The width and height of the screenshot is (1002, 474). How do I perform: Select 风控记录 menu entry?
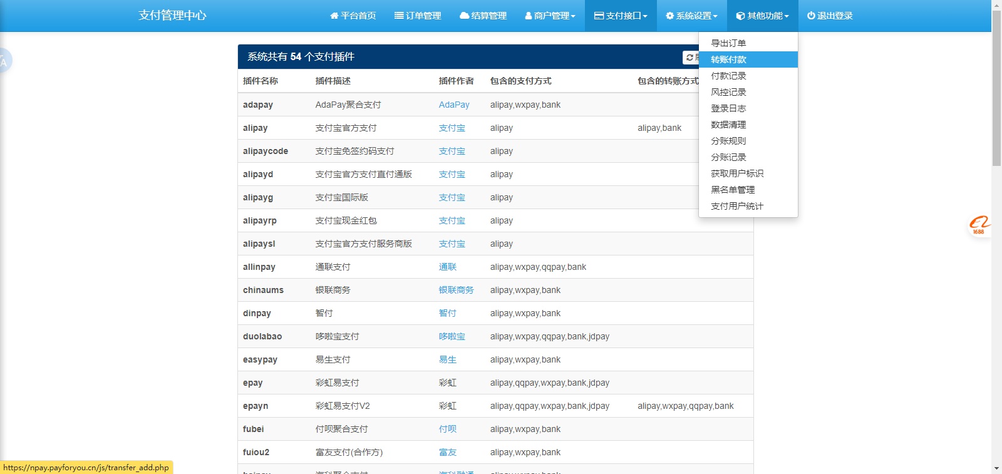click(x=748, y=92)
